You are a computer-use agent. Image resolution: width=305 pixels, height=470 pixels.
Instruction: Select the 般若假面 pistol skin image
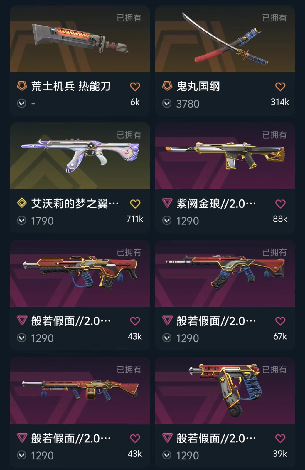[x=225, y=391]
